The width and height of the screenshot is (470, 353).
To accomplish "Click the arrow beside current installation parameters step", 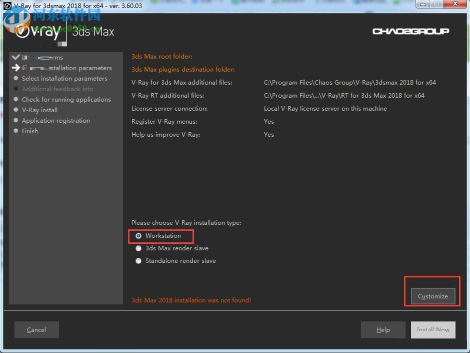I will click(16, 68).
